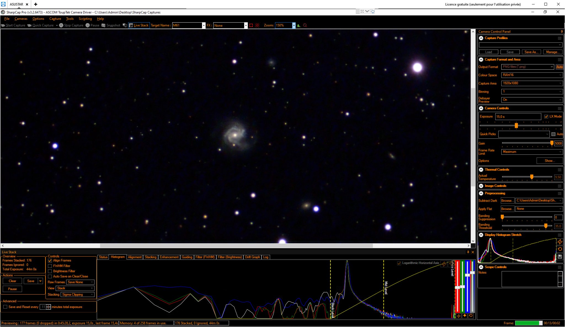Image resolution: width=565 pixels, height=327 pixels.
Task: Open the Colour Space RAW16 dropdown
Action: pos(532,75)
